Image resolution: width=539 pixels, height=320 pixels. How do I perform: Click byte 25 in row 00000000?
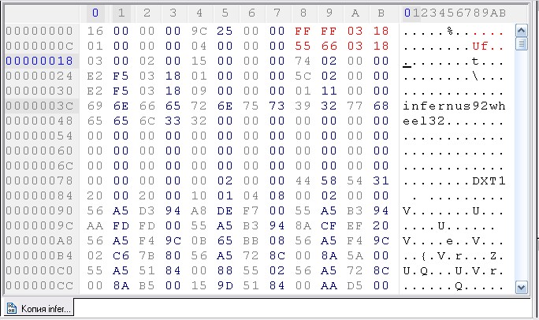coord(225,31)
